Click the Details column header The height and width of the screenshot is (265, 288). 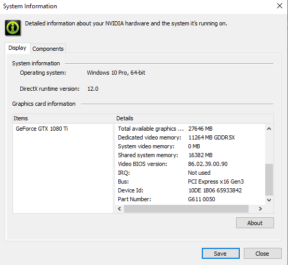tap(195, 118)
